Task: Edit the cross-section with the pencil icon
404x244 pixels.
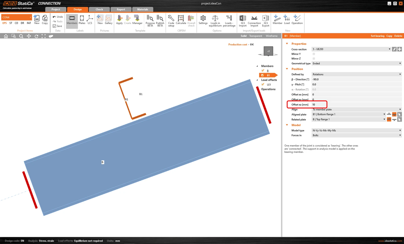Action: click(x=394, y=49)
